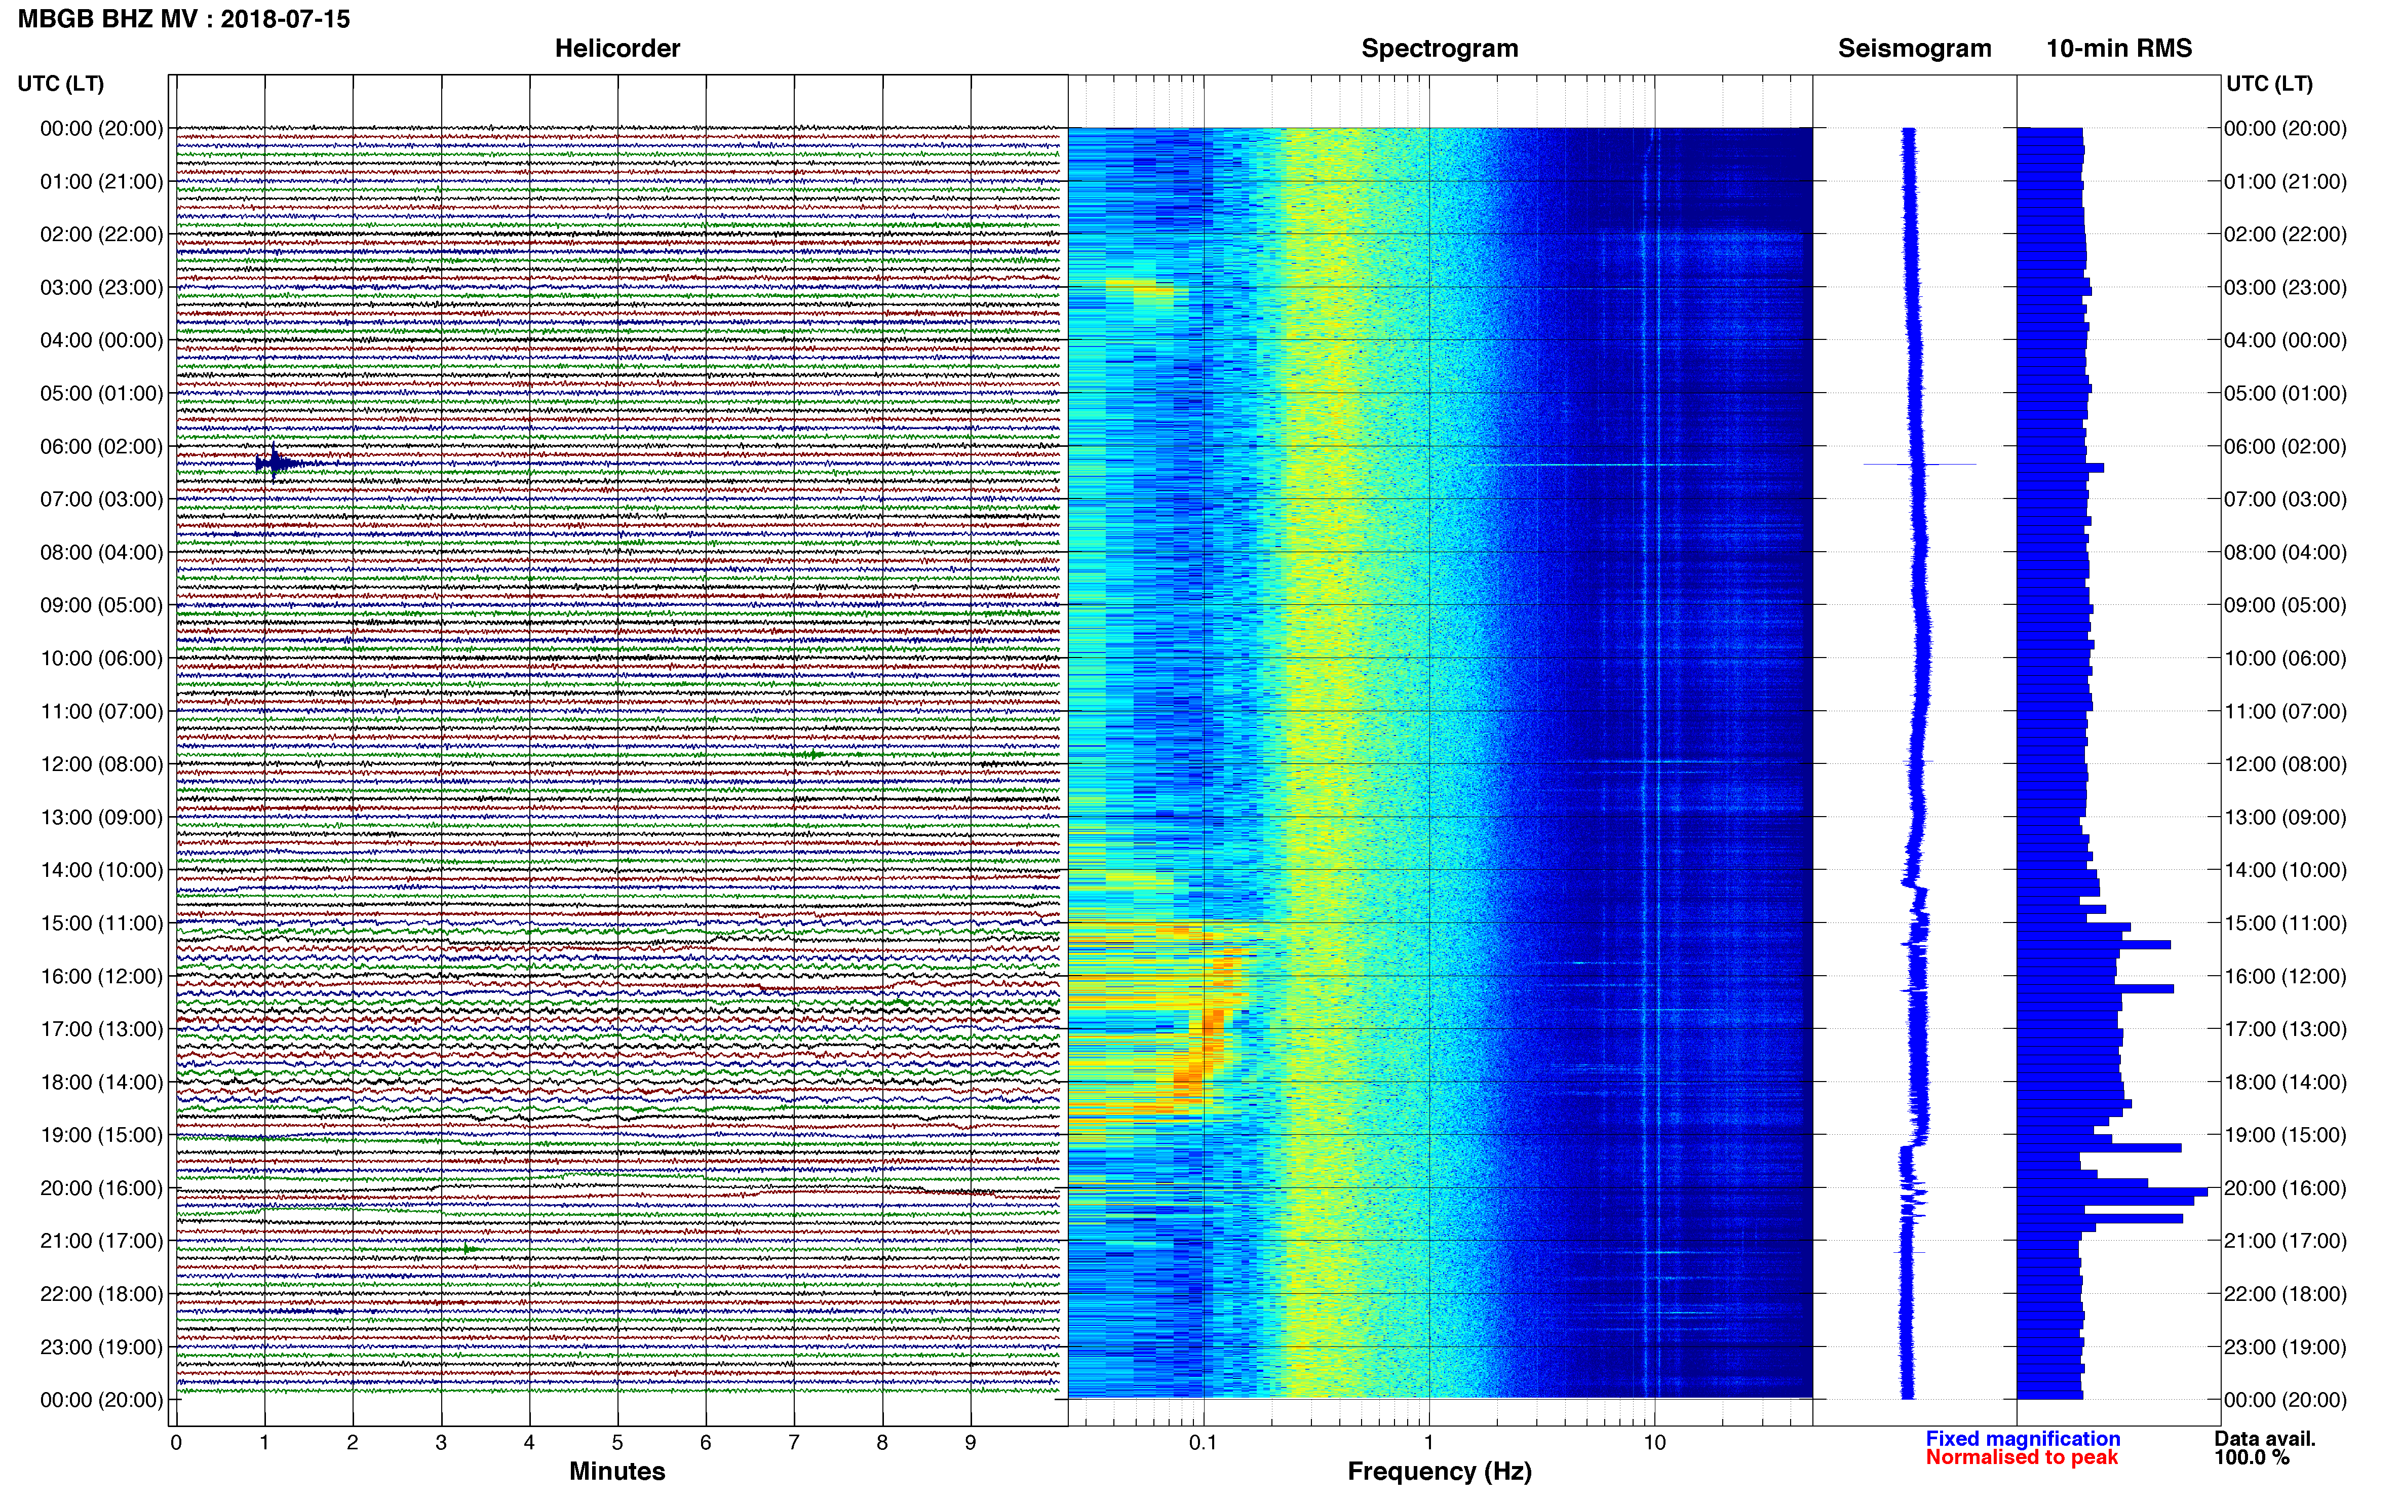Select frequency tick label '10' under Spectrogram
This screenshot has height=1501, width=2401.
tap(1654, 1443)
